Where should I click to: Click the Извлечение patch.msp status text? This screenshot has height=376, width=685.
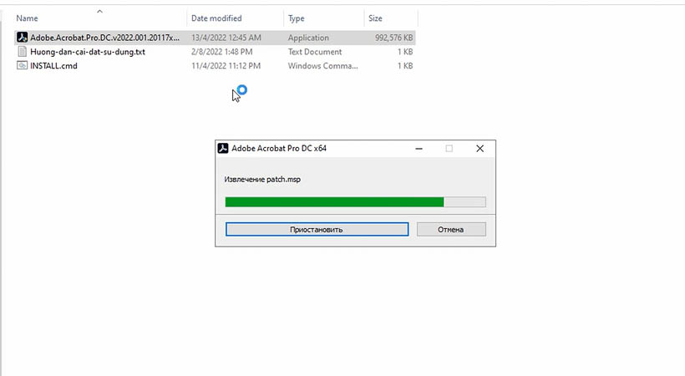262,180
